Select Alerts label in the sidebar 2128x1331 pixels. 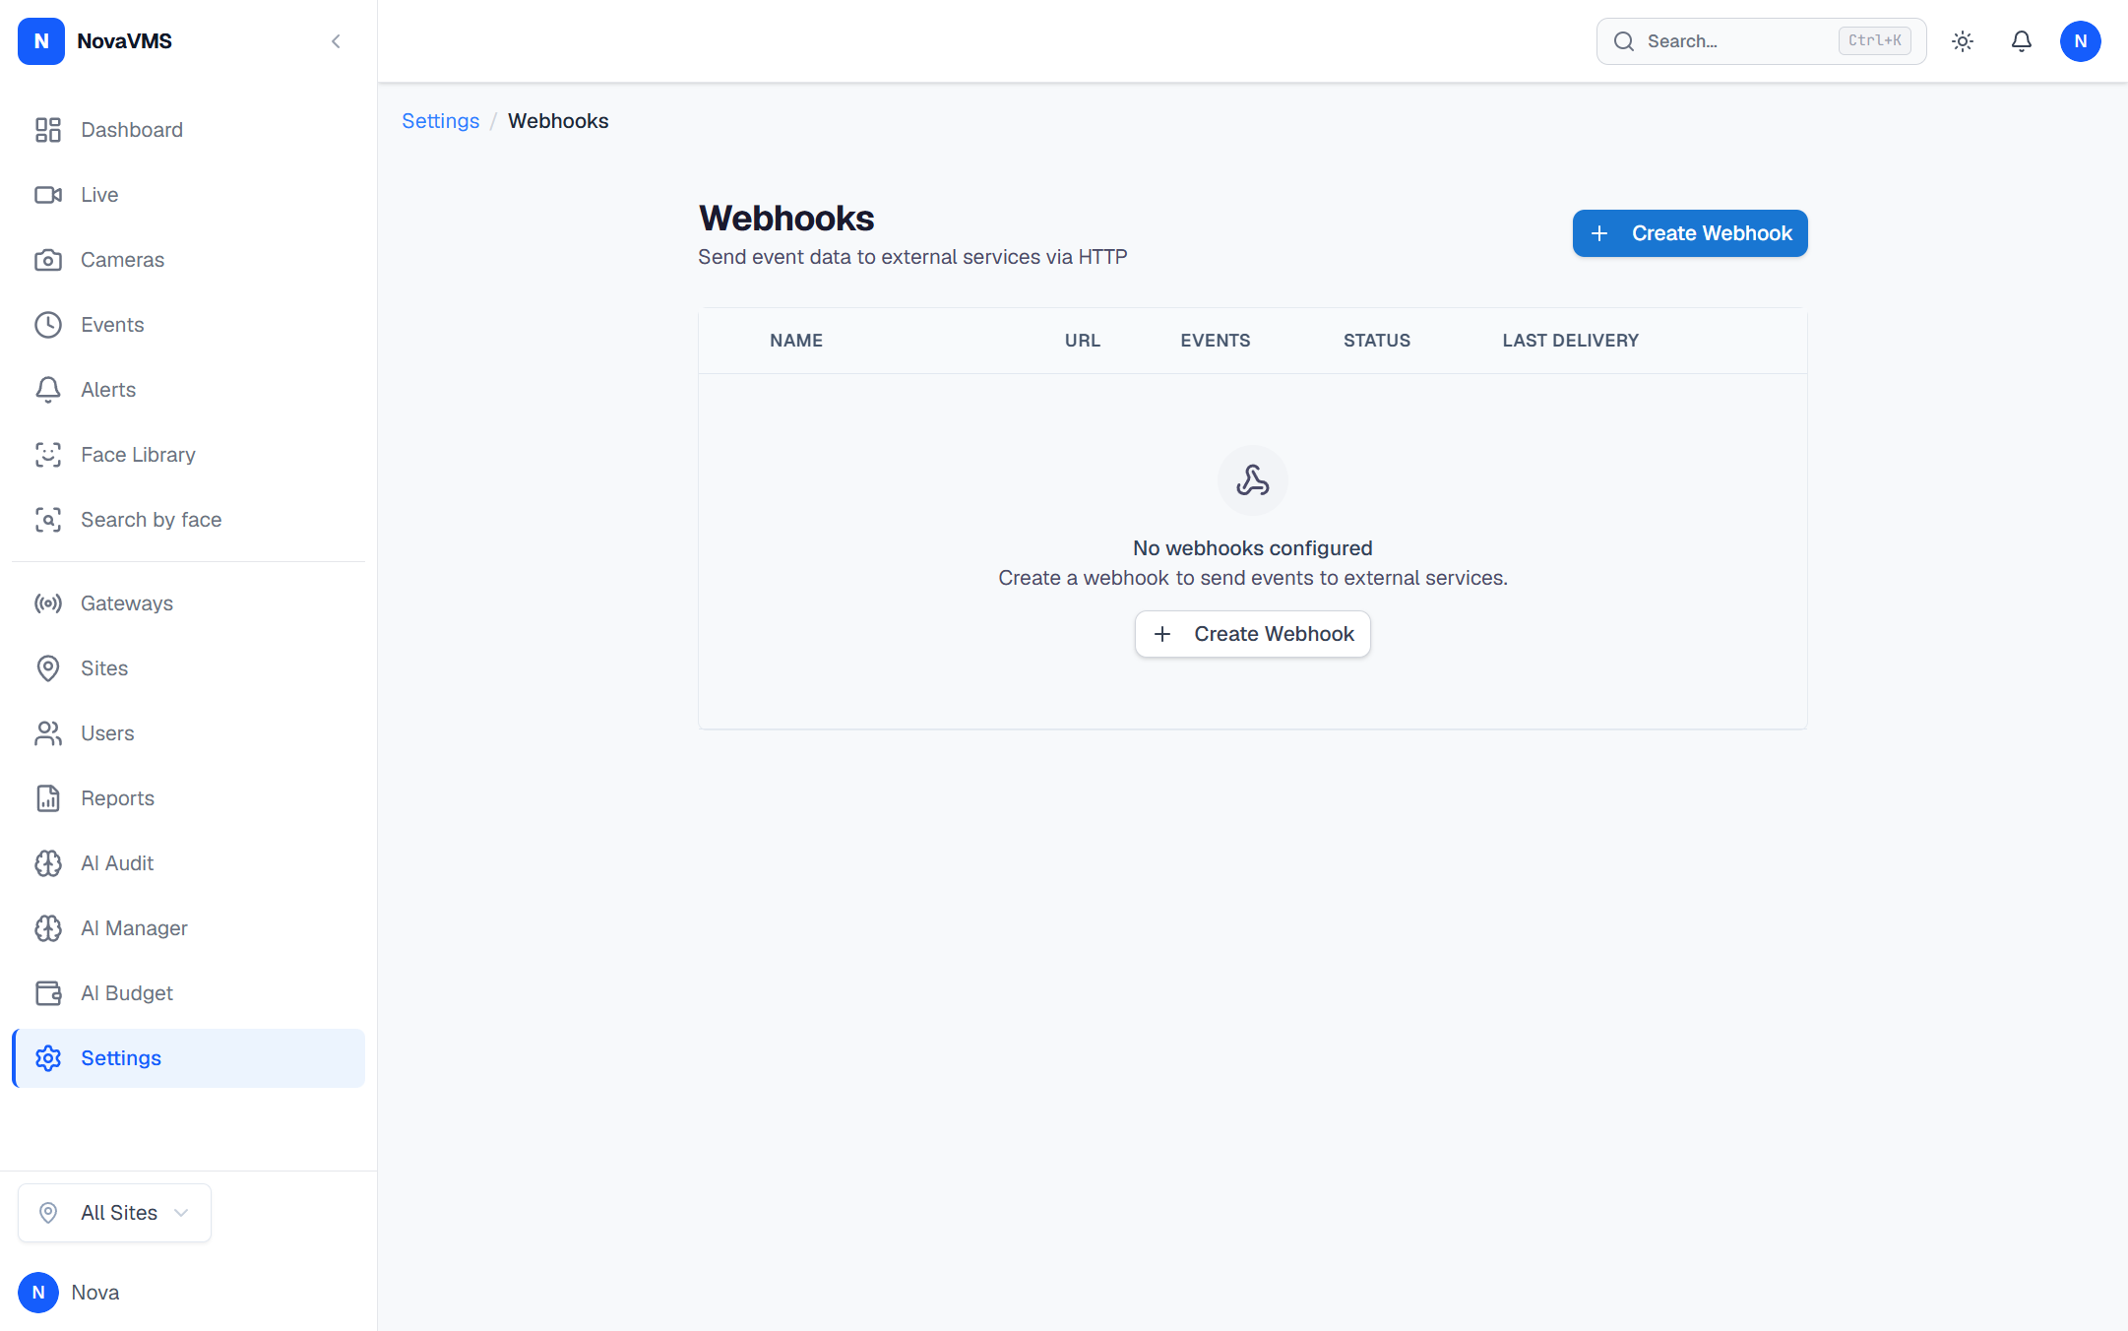click(x=108, y=390)
